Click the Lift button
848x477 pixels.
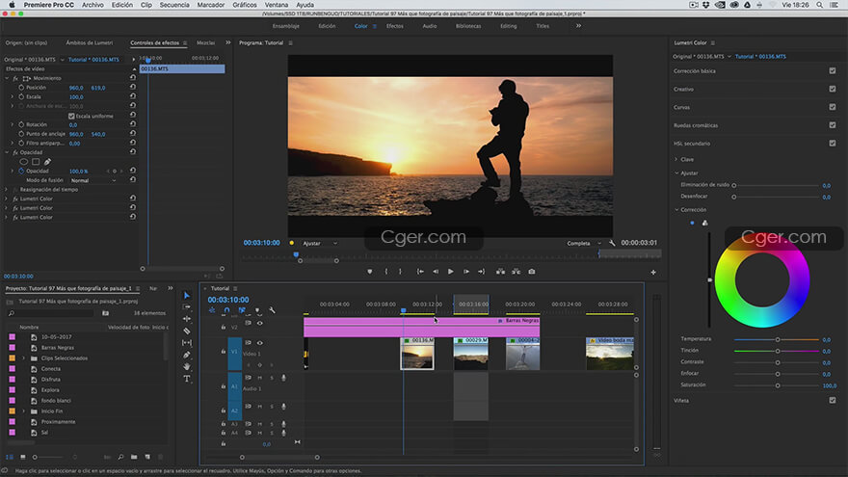[501, 272]
